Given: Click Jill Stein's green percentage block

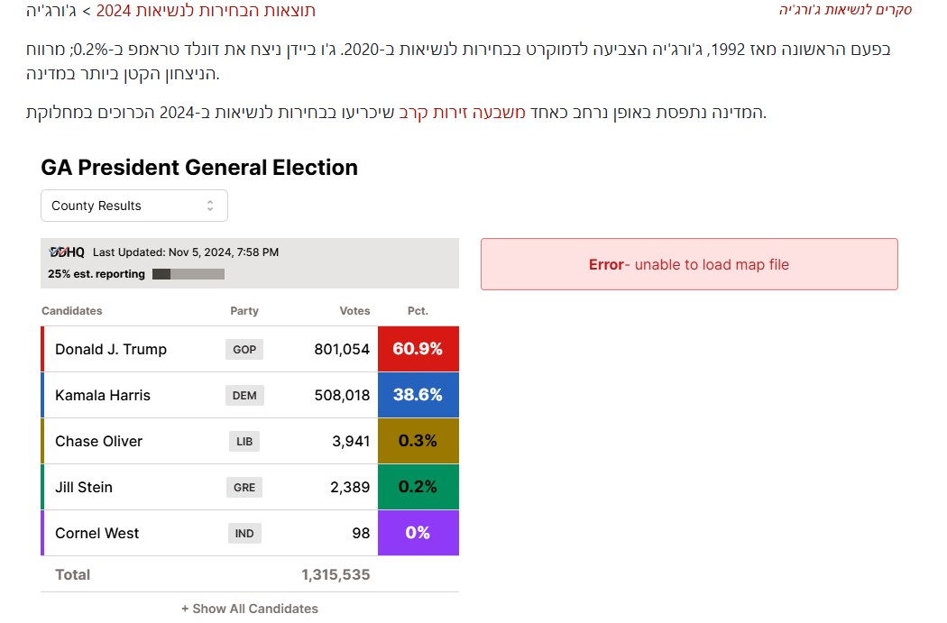Looking at the screenshot, I should tap(418, 487).
